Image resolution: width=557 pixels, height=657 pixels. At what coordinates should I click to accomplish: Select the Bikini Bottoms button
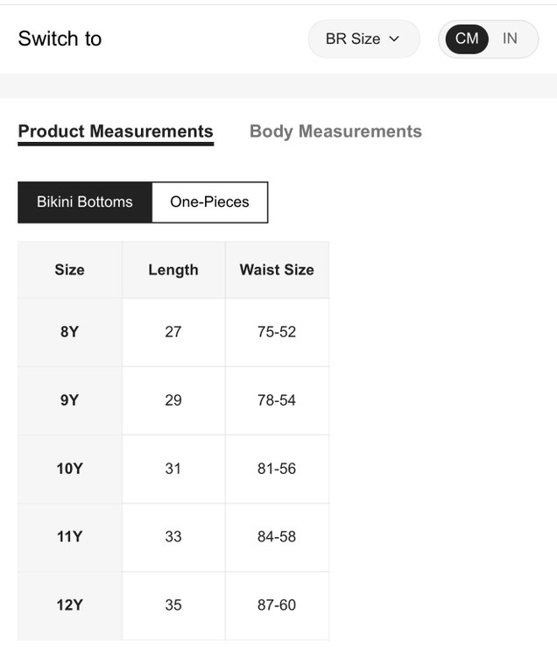coord(85,202)
